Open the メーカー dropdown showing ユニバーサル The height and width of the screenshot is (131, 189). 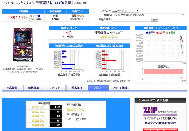click(x=125, y=11)
